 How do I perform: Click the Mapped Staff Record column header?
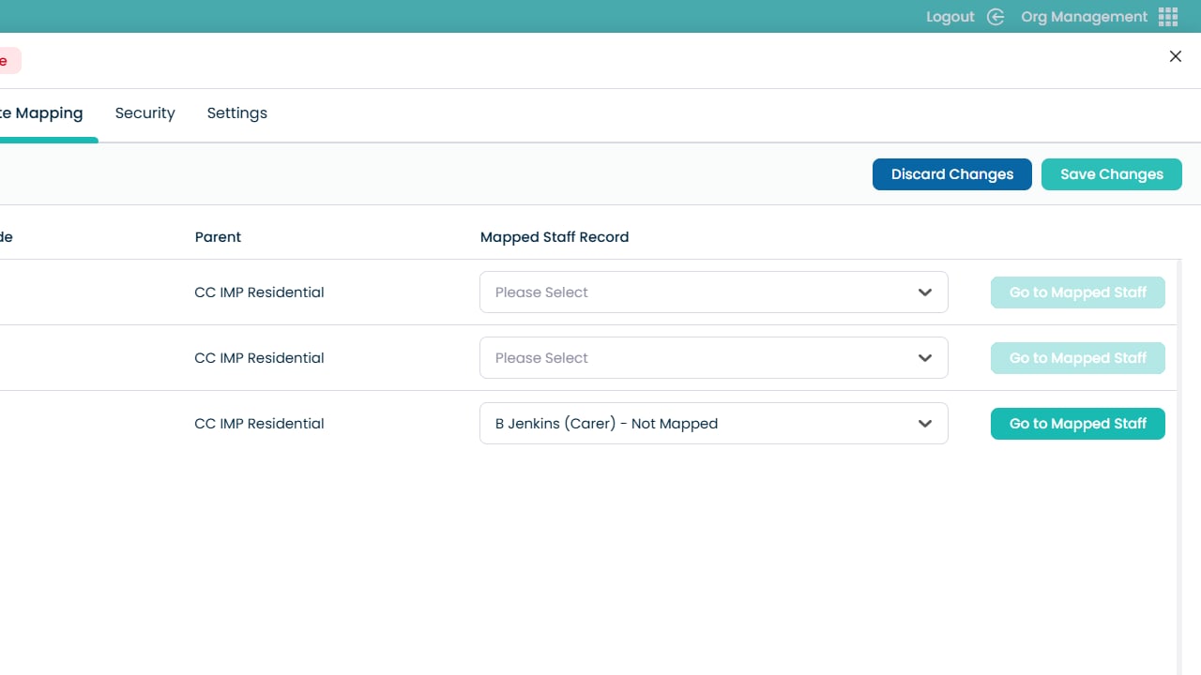pos(554,237)
